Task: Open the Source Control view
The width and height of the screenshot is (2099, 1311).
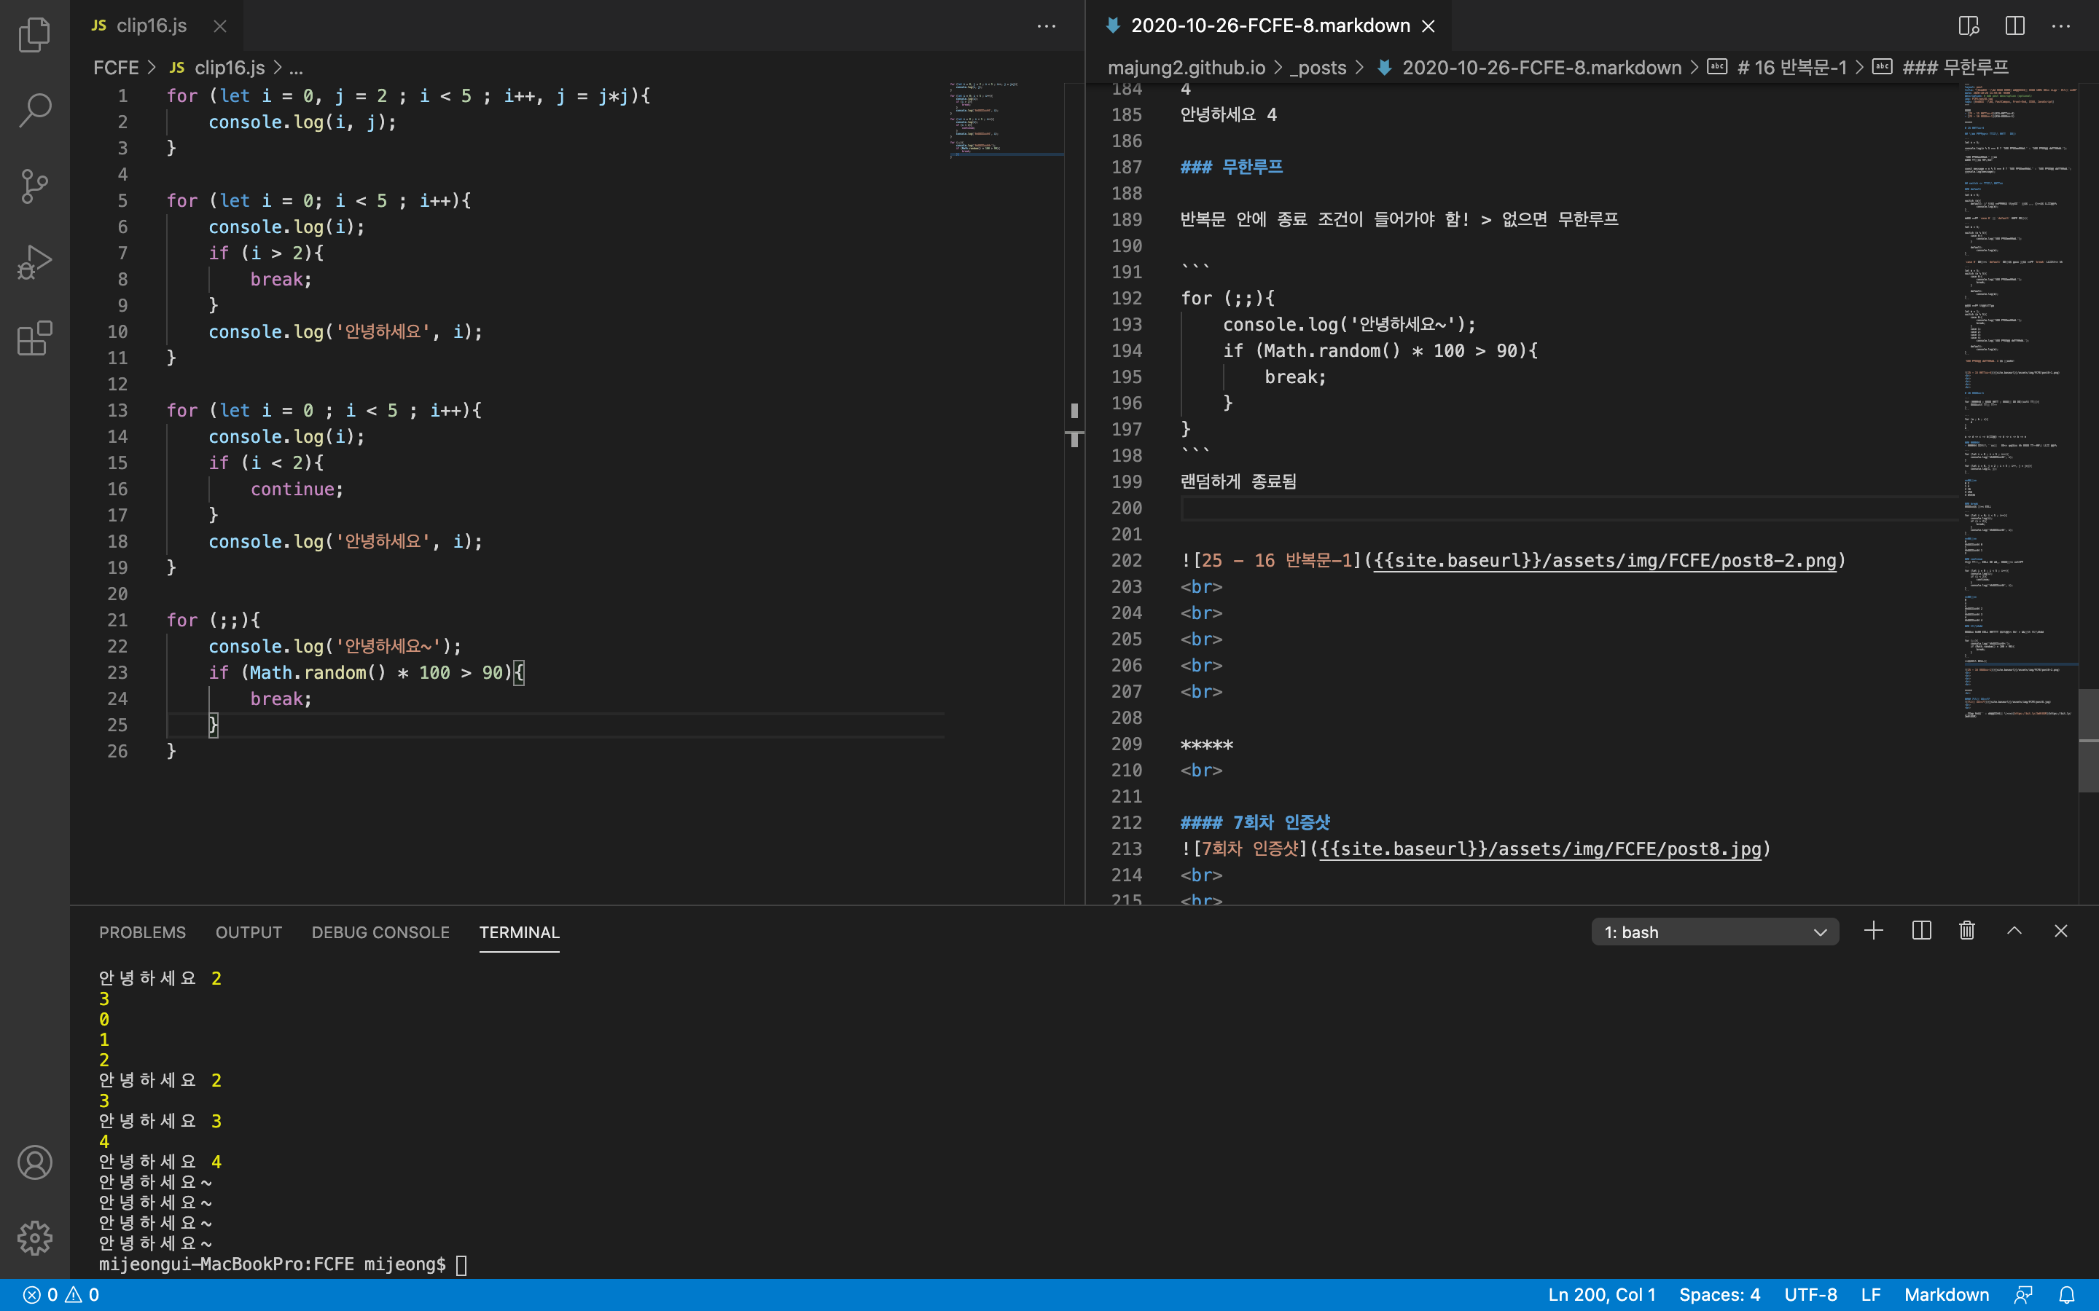Action: tap(35, 186)
